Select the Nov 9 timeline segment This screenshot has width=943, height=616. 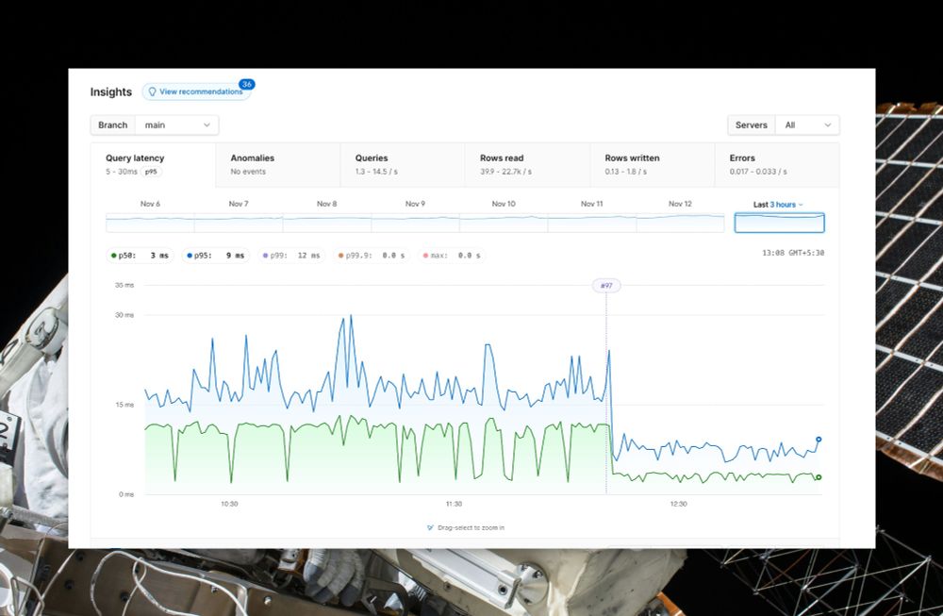coord(415,223)
